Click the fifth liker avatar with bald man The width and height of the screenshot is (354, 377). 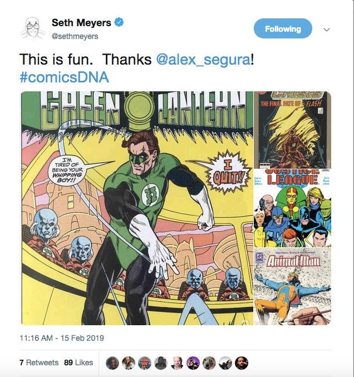pyautogui.click(x=177, y=363)
